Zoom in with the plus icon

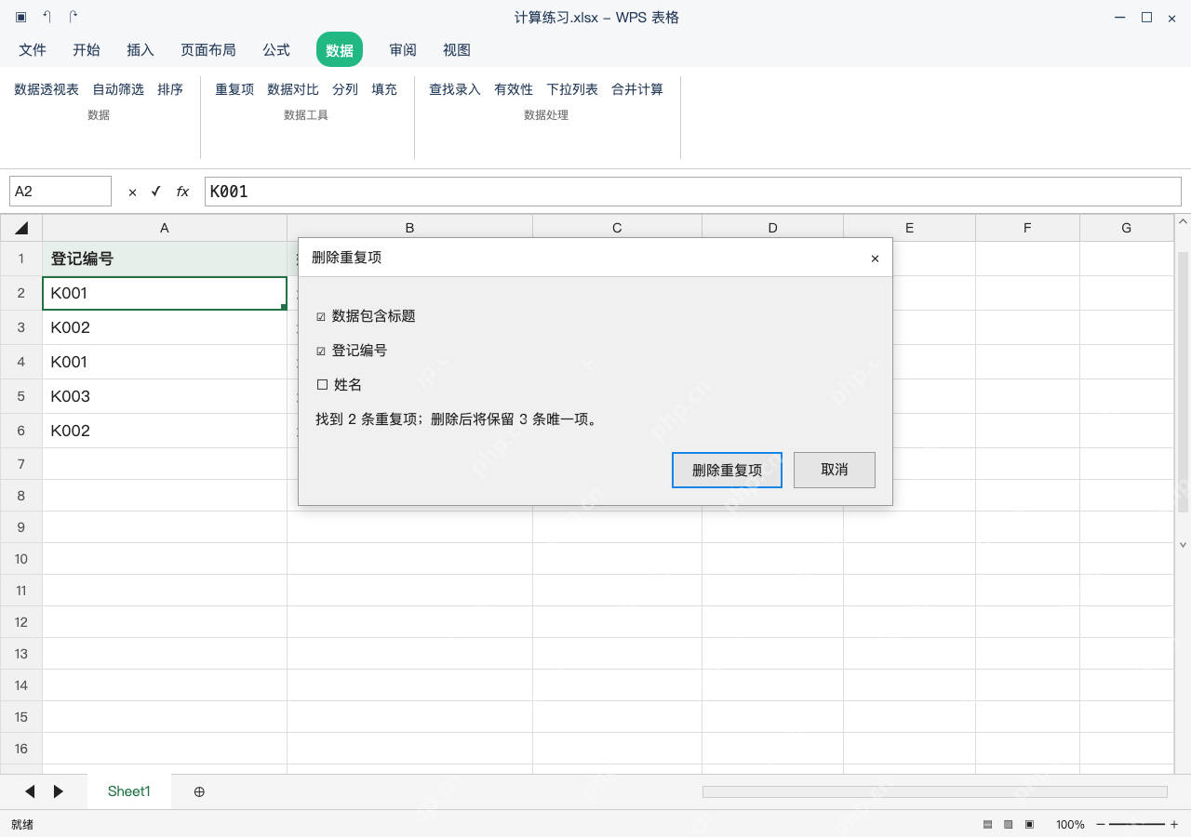point(1174,825)
